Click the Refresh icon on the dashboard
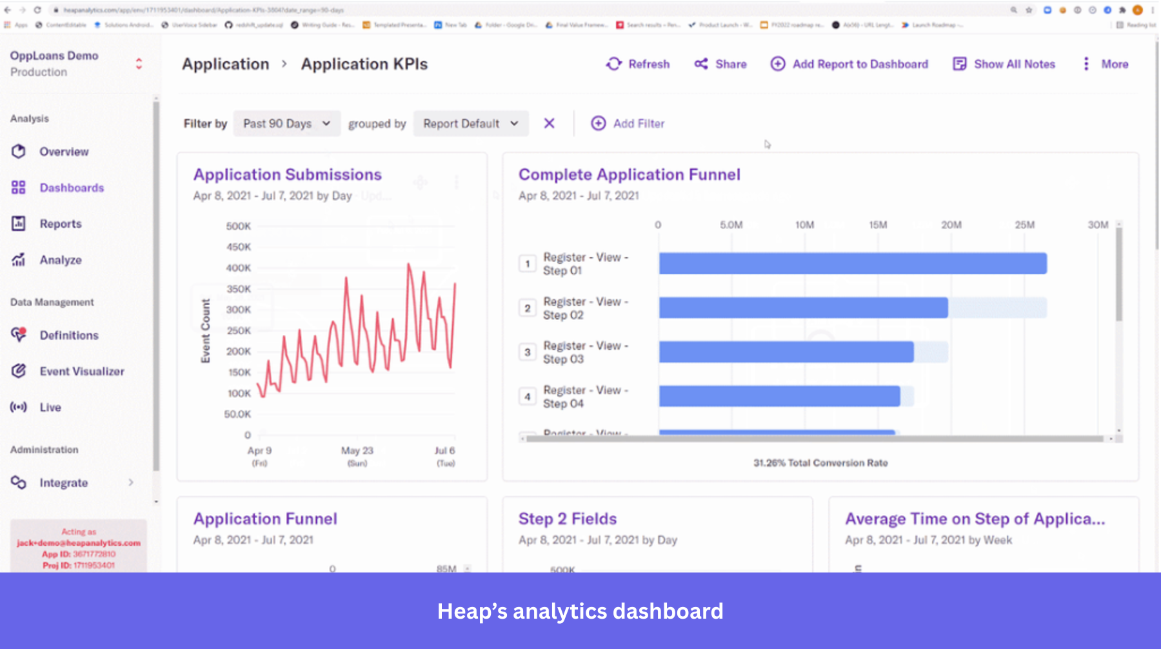Screen dimensions: 1161x649 (x=613, y=64)
